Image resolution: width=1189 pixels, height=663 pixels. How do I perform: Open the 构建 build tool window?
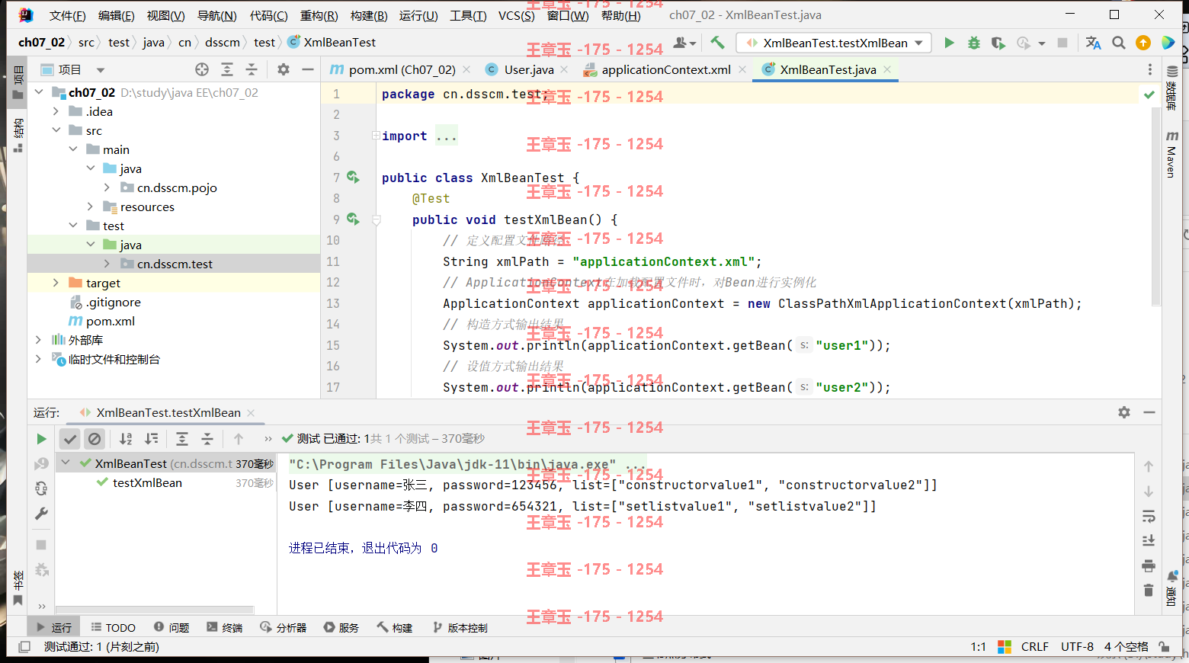pyautogui.click(x=395, y=627)
